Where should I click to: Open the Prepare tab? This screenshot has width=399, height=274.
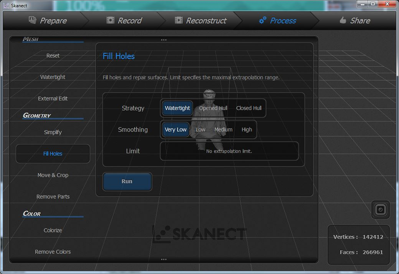pos(48,20)
